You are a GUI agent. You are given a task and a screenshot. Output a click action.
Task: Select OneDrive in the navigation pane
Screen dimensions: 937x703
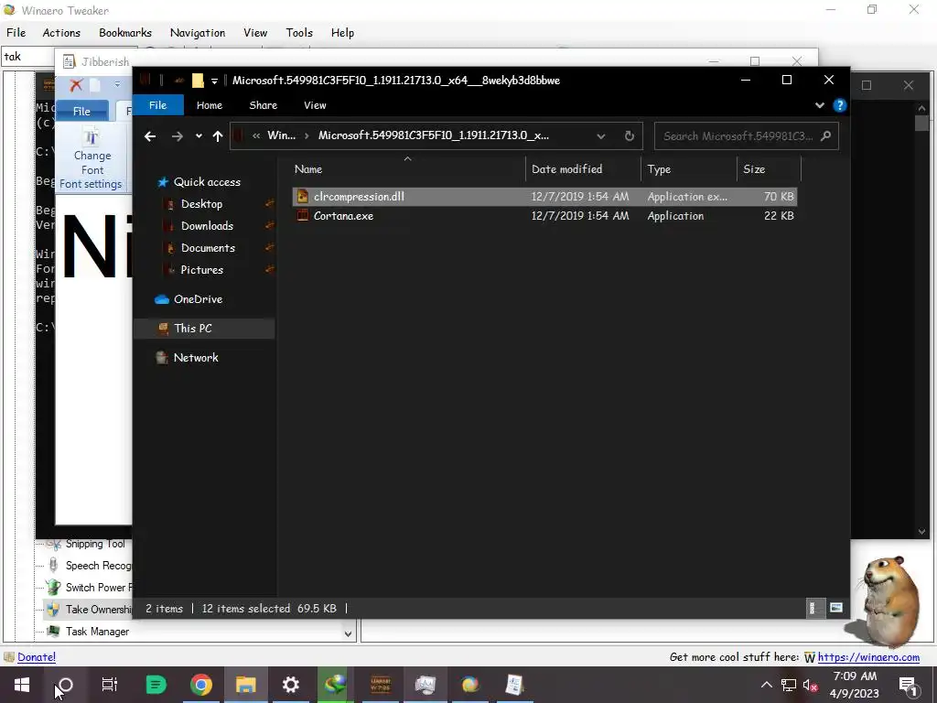coord(198,299)
